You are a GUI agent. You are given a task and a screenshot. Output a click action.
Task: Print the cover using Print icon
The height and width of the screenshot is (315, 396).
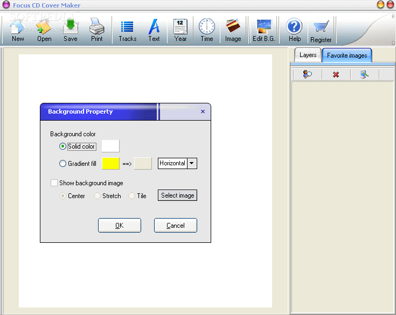(x=97, y=30)
